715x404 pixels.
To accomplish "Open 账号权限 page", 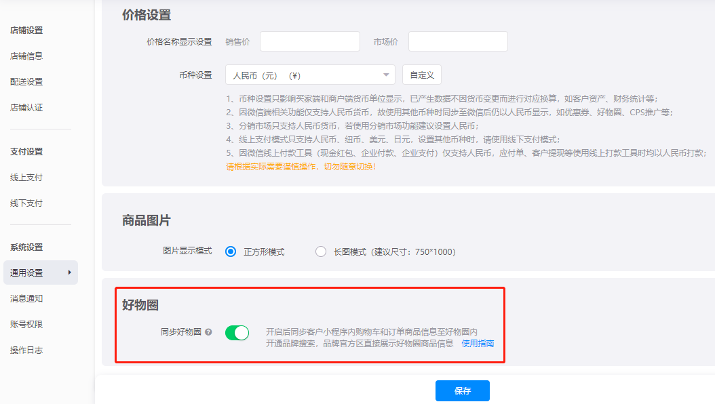I will (26, 324).
